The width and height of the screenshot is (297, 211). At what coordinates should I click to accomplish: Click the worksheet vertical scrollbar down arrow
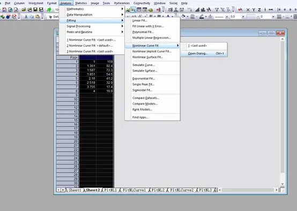tap(283, 184)
